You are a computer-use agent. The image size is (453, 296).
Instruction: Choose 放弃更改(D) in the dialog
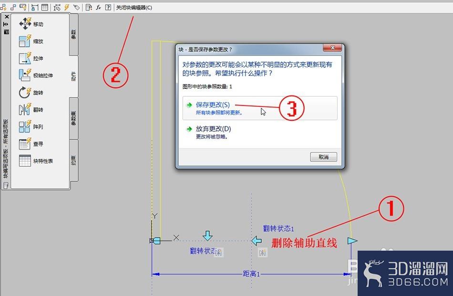[x=260, y=132]
